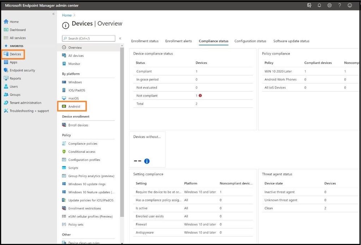The image size is (361, 245).
Task: Switch to Configuration status tab
Action: click(250, 41)
